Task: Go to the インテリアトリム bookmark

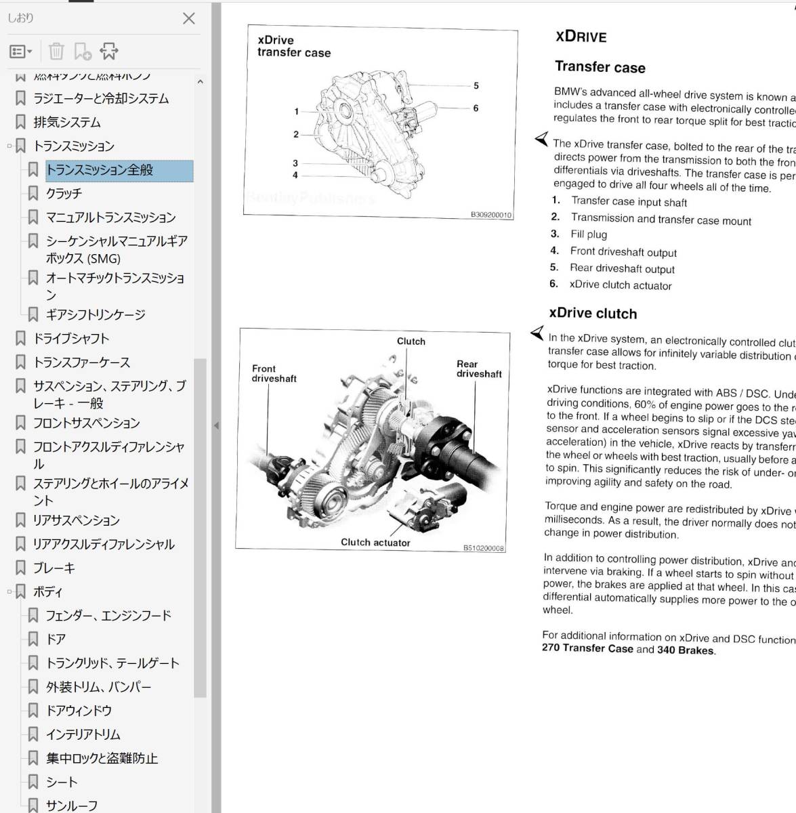Action: tap(83, 734)
